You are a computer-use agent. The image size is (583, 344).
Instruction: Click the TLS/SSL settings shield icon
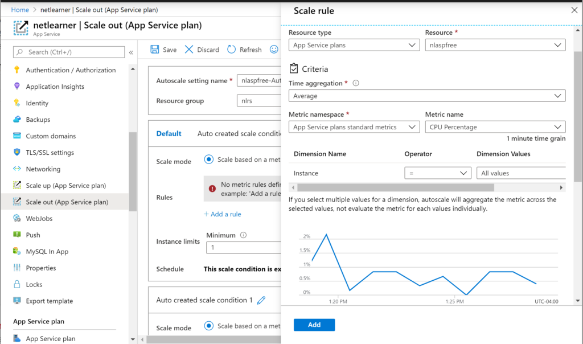coord(17,152)
